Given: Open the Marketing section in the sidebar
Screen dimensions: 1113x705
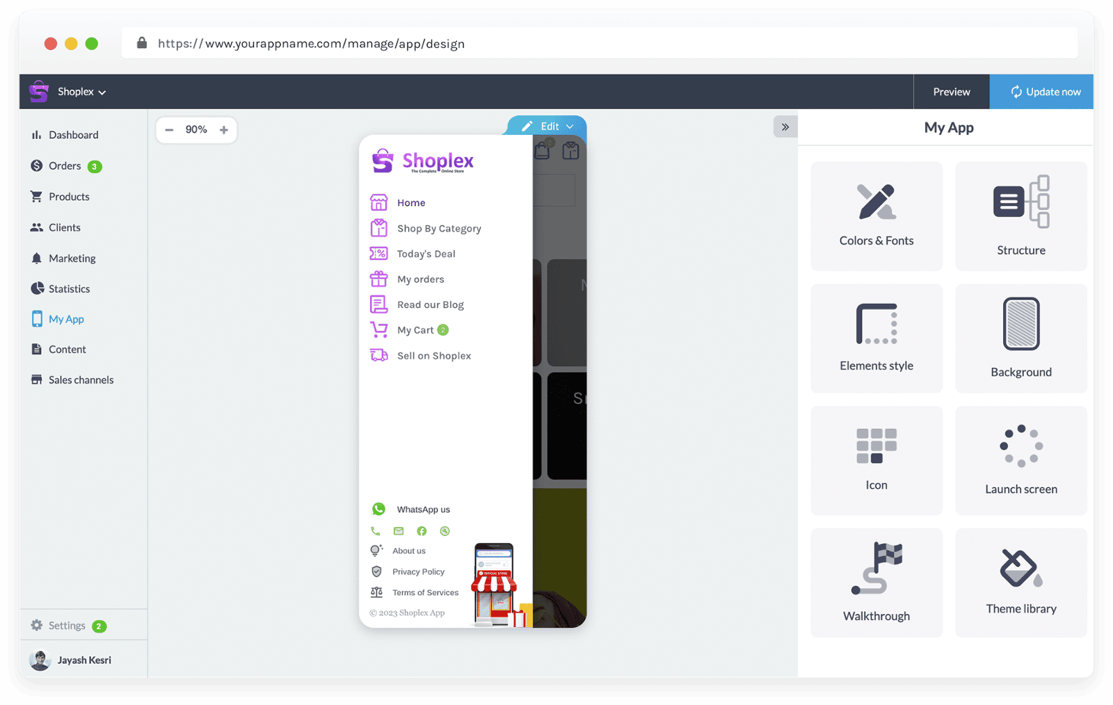Looking at the screenshot, I should pos(72,258).
